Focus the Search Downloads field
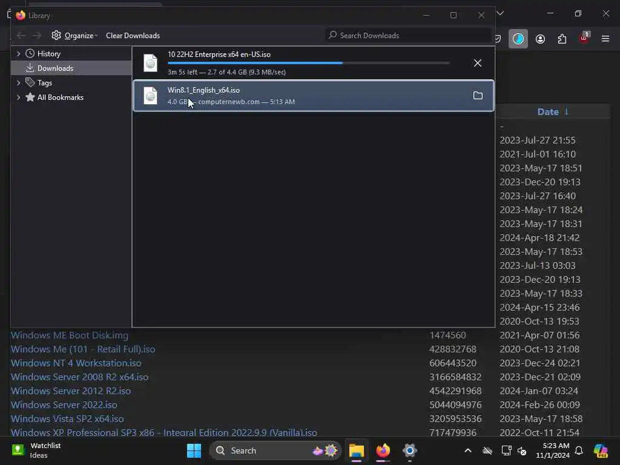Viewport: 620px width, 465px height. pos(408,36)
